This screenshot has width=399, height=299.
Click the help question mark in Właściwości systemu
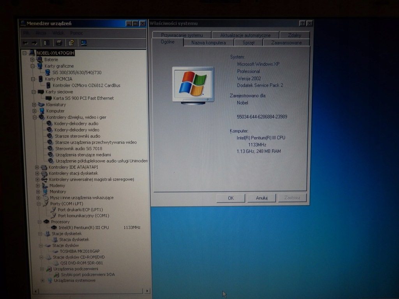click(x=302, y=23)
